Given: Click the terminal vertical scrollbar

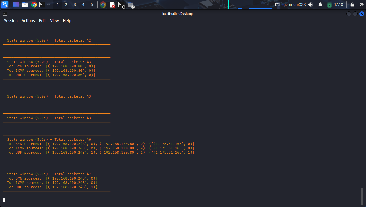Looking at the screenshot, I should tap(362, 196).
